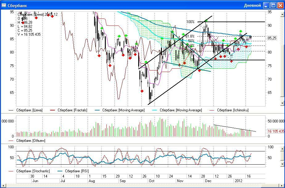Image resolution: width=285 pixels, height=188 pixels.
Task: Click the Nov month label on time axis
Action: coord(180,181)
